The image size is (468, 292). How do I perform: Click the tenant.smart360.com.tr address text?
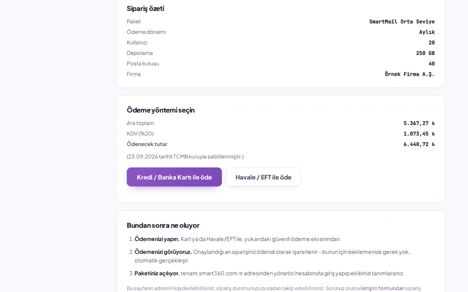point(212,273)
